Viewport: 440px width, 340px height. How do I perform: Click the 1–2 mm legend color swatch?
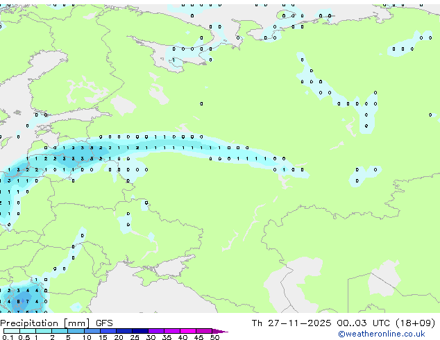[44, 331]
